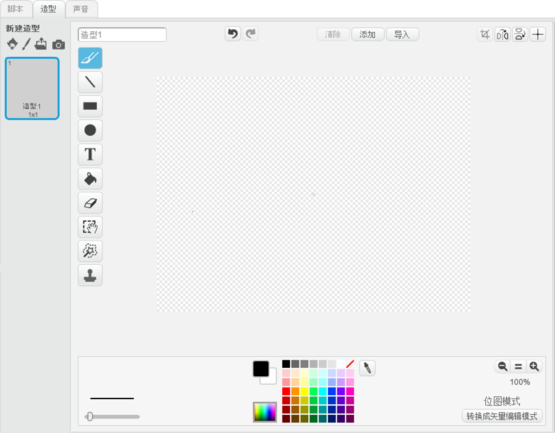This screenshot has width=555, height=433.
Task: Pick bright orange palette swatch
Action: tap(295, 391)
